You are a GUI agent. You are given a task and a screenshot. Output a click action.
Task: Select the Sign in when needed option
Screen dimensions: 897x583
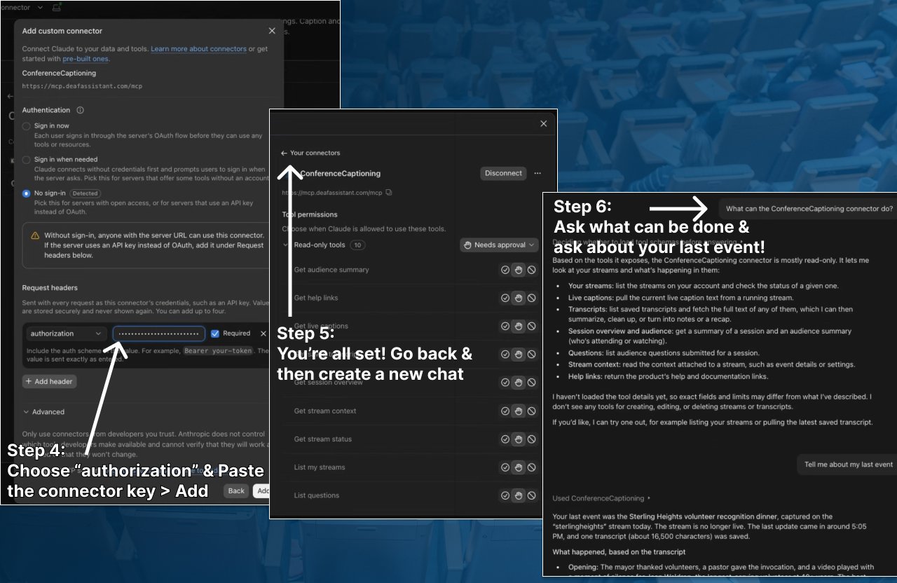click(27, 160)
